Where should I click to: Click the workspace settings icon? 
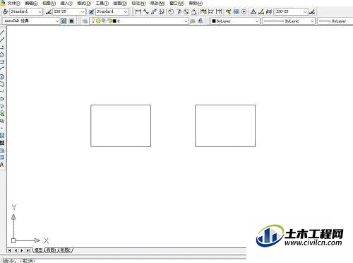(x=64, y=21)
